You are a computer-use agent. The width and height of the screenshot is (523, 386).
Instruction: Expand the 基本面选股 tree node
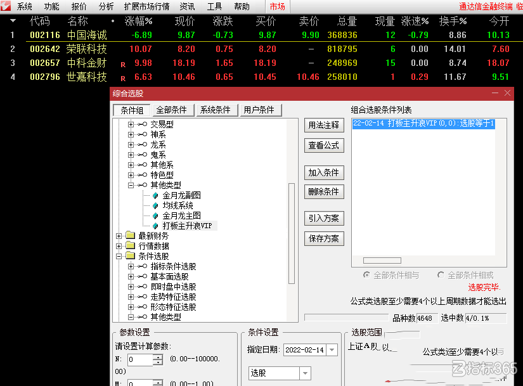(x=131, y=276)
